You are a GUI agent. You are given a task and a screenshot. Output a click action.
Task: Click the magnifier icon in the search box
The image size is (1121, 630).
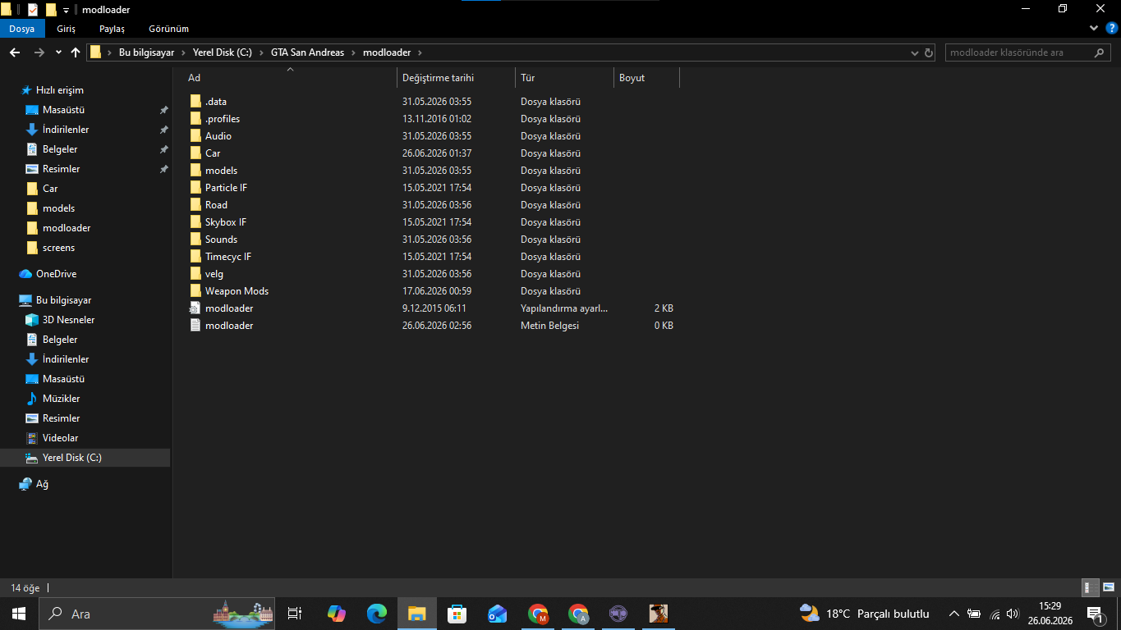(x=1100, y=52)
